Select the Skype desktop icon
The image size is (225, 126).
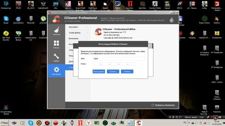tap(6, 20)
